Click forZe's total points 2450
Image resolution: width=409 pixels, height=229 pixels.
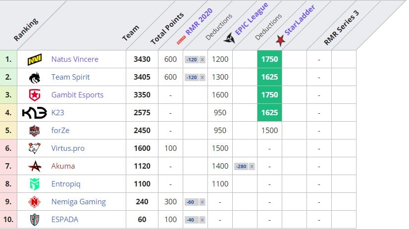(x=142, y=131)
